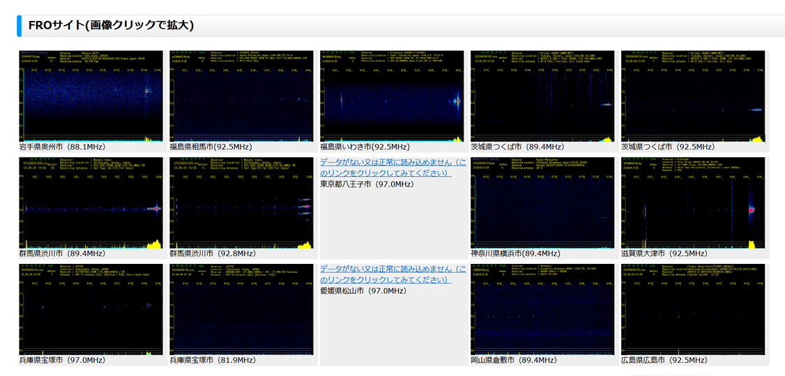Open the 滋賀県大津市 (92.5MHz) image
The width and height of the screenshot is (785, 376).
tap(693, 203)
